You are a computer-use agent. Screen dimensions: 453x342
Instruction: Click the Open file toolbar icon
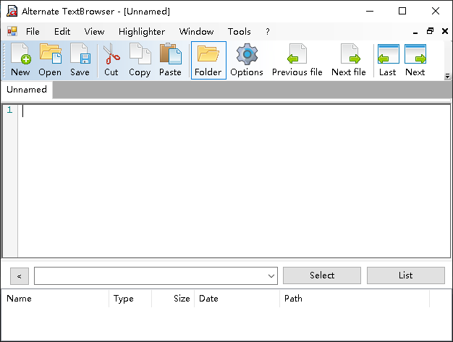(x=50, y=60)
